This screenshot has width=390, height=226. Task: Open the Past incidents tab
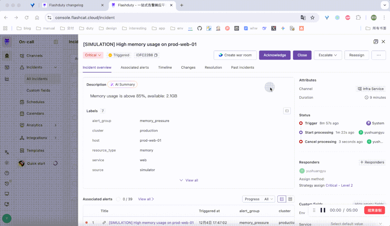(x=242, y=68)
